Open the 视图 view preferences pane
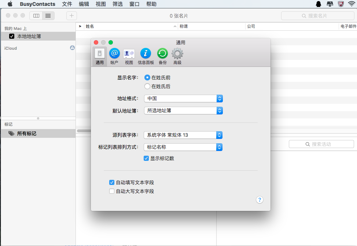The image size is (357, 246). coord(129,56)
